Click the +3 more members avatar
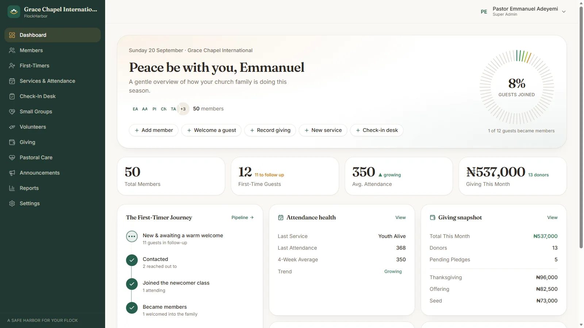584x328 pixels. click(183, 109)
